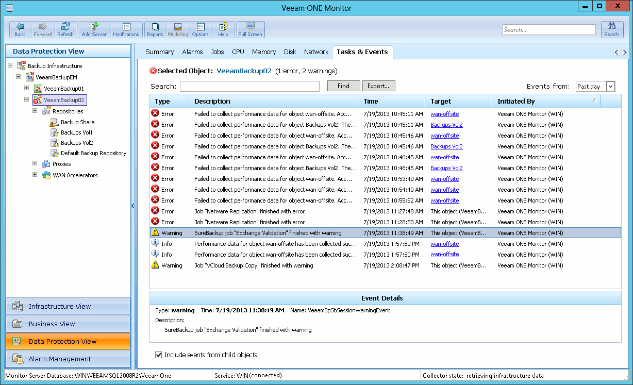This screenshot has height=385, width=633.
Task: Select the Default Backup Repository
Action: pos(93,153)
